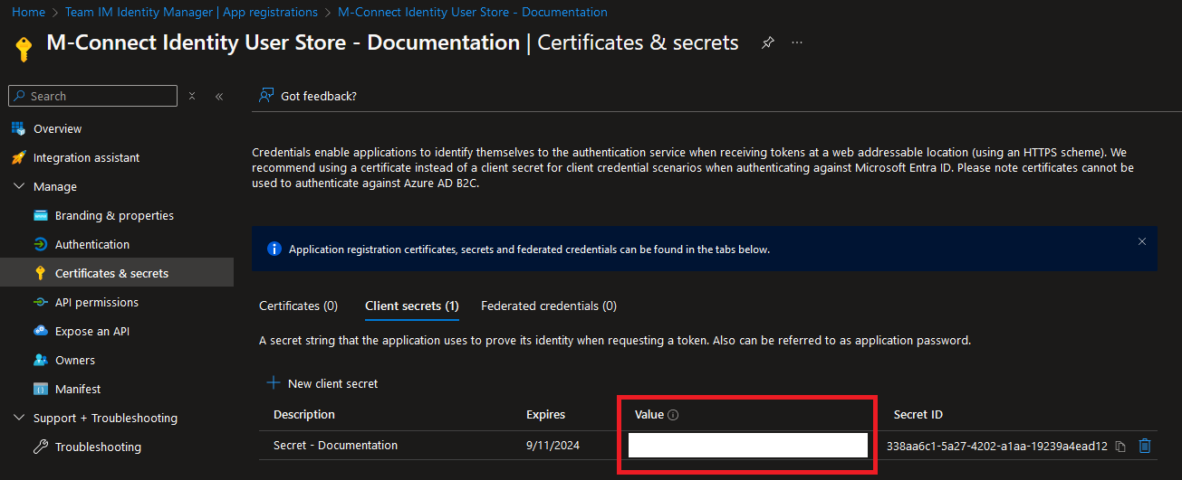1182x480 pixels.
Task: Click the Expires column header
Action: point(545,414)
